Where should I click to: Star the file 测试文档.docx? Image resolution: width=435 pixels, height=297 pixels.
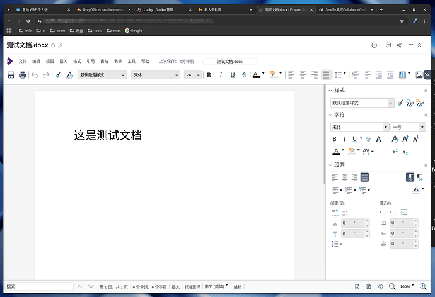[53, 45]
